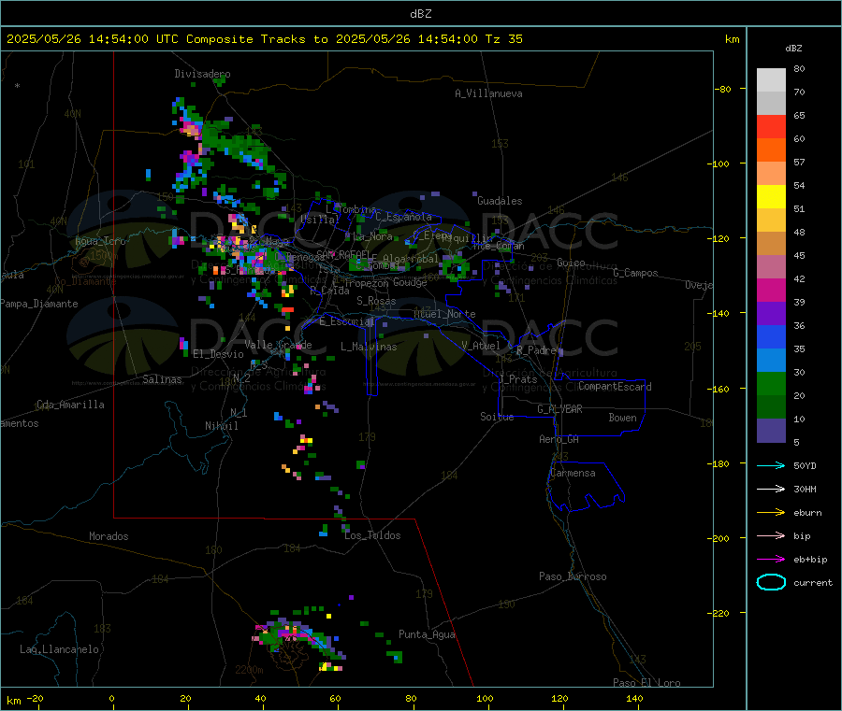
Task: Click the G_Campos place label
Action: (x=636, y=273)
